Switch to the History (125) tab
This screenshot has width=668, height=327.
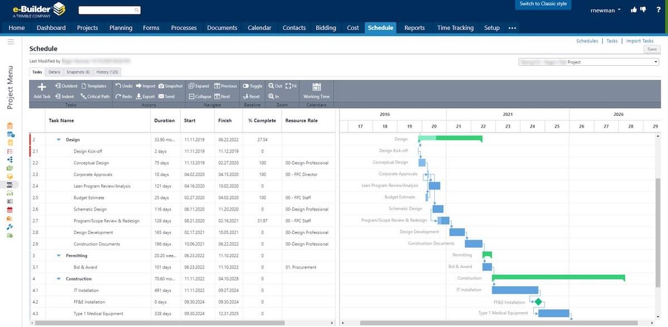[x=107, y=72]
